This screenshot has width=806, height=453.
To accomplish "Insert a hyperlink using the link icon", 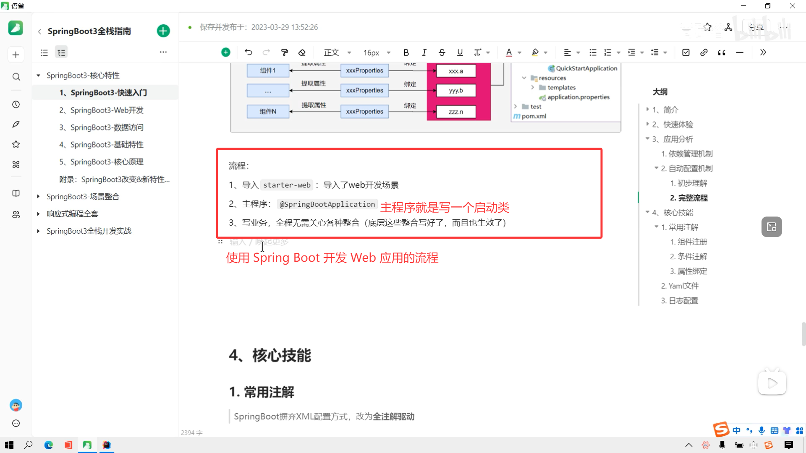I will tap(704, 52).
